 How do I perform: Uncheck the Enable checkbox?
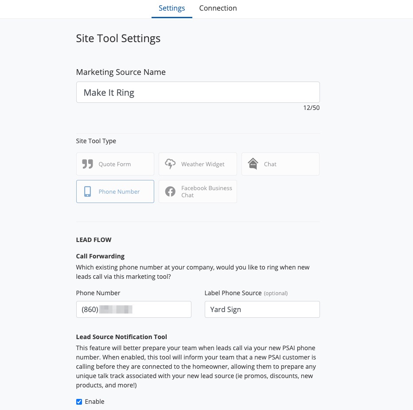coord(79,402)
